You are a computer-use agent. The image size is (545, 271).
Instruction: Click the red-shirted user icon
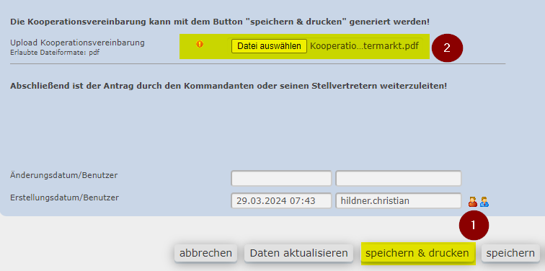pos(473,202)
